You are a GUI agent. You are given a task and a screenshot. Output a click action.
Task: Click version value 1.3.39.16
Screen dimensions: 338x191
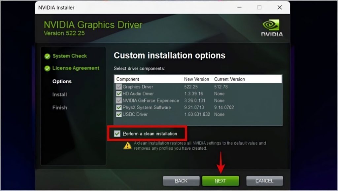193,94
